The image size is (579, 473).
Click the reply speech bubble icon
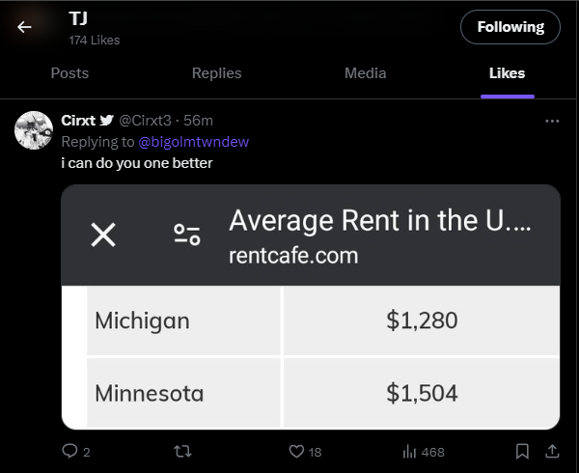[69, 451]
